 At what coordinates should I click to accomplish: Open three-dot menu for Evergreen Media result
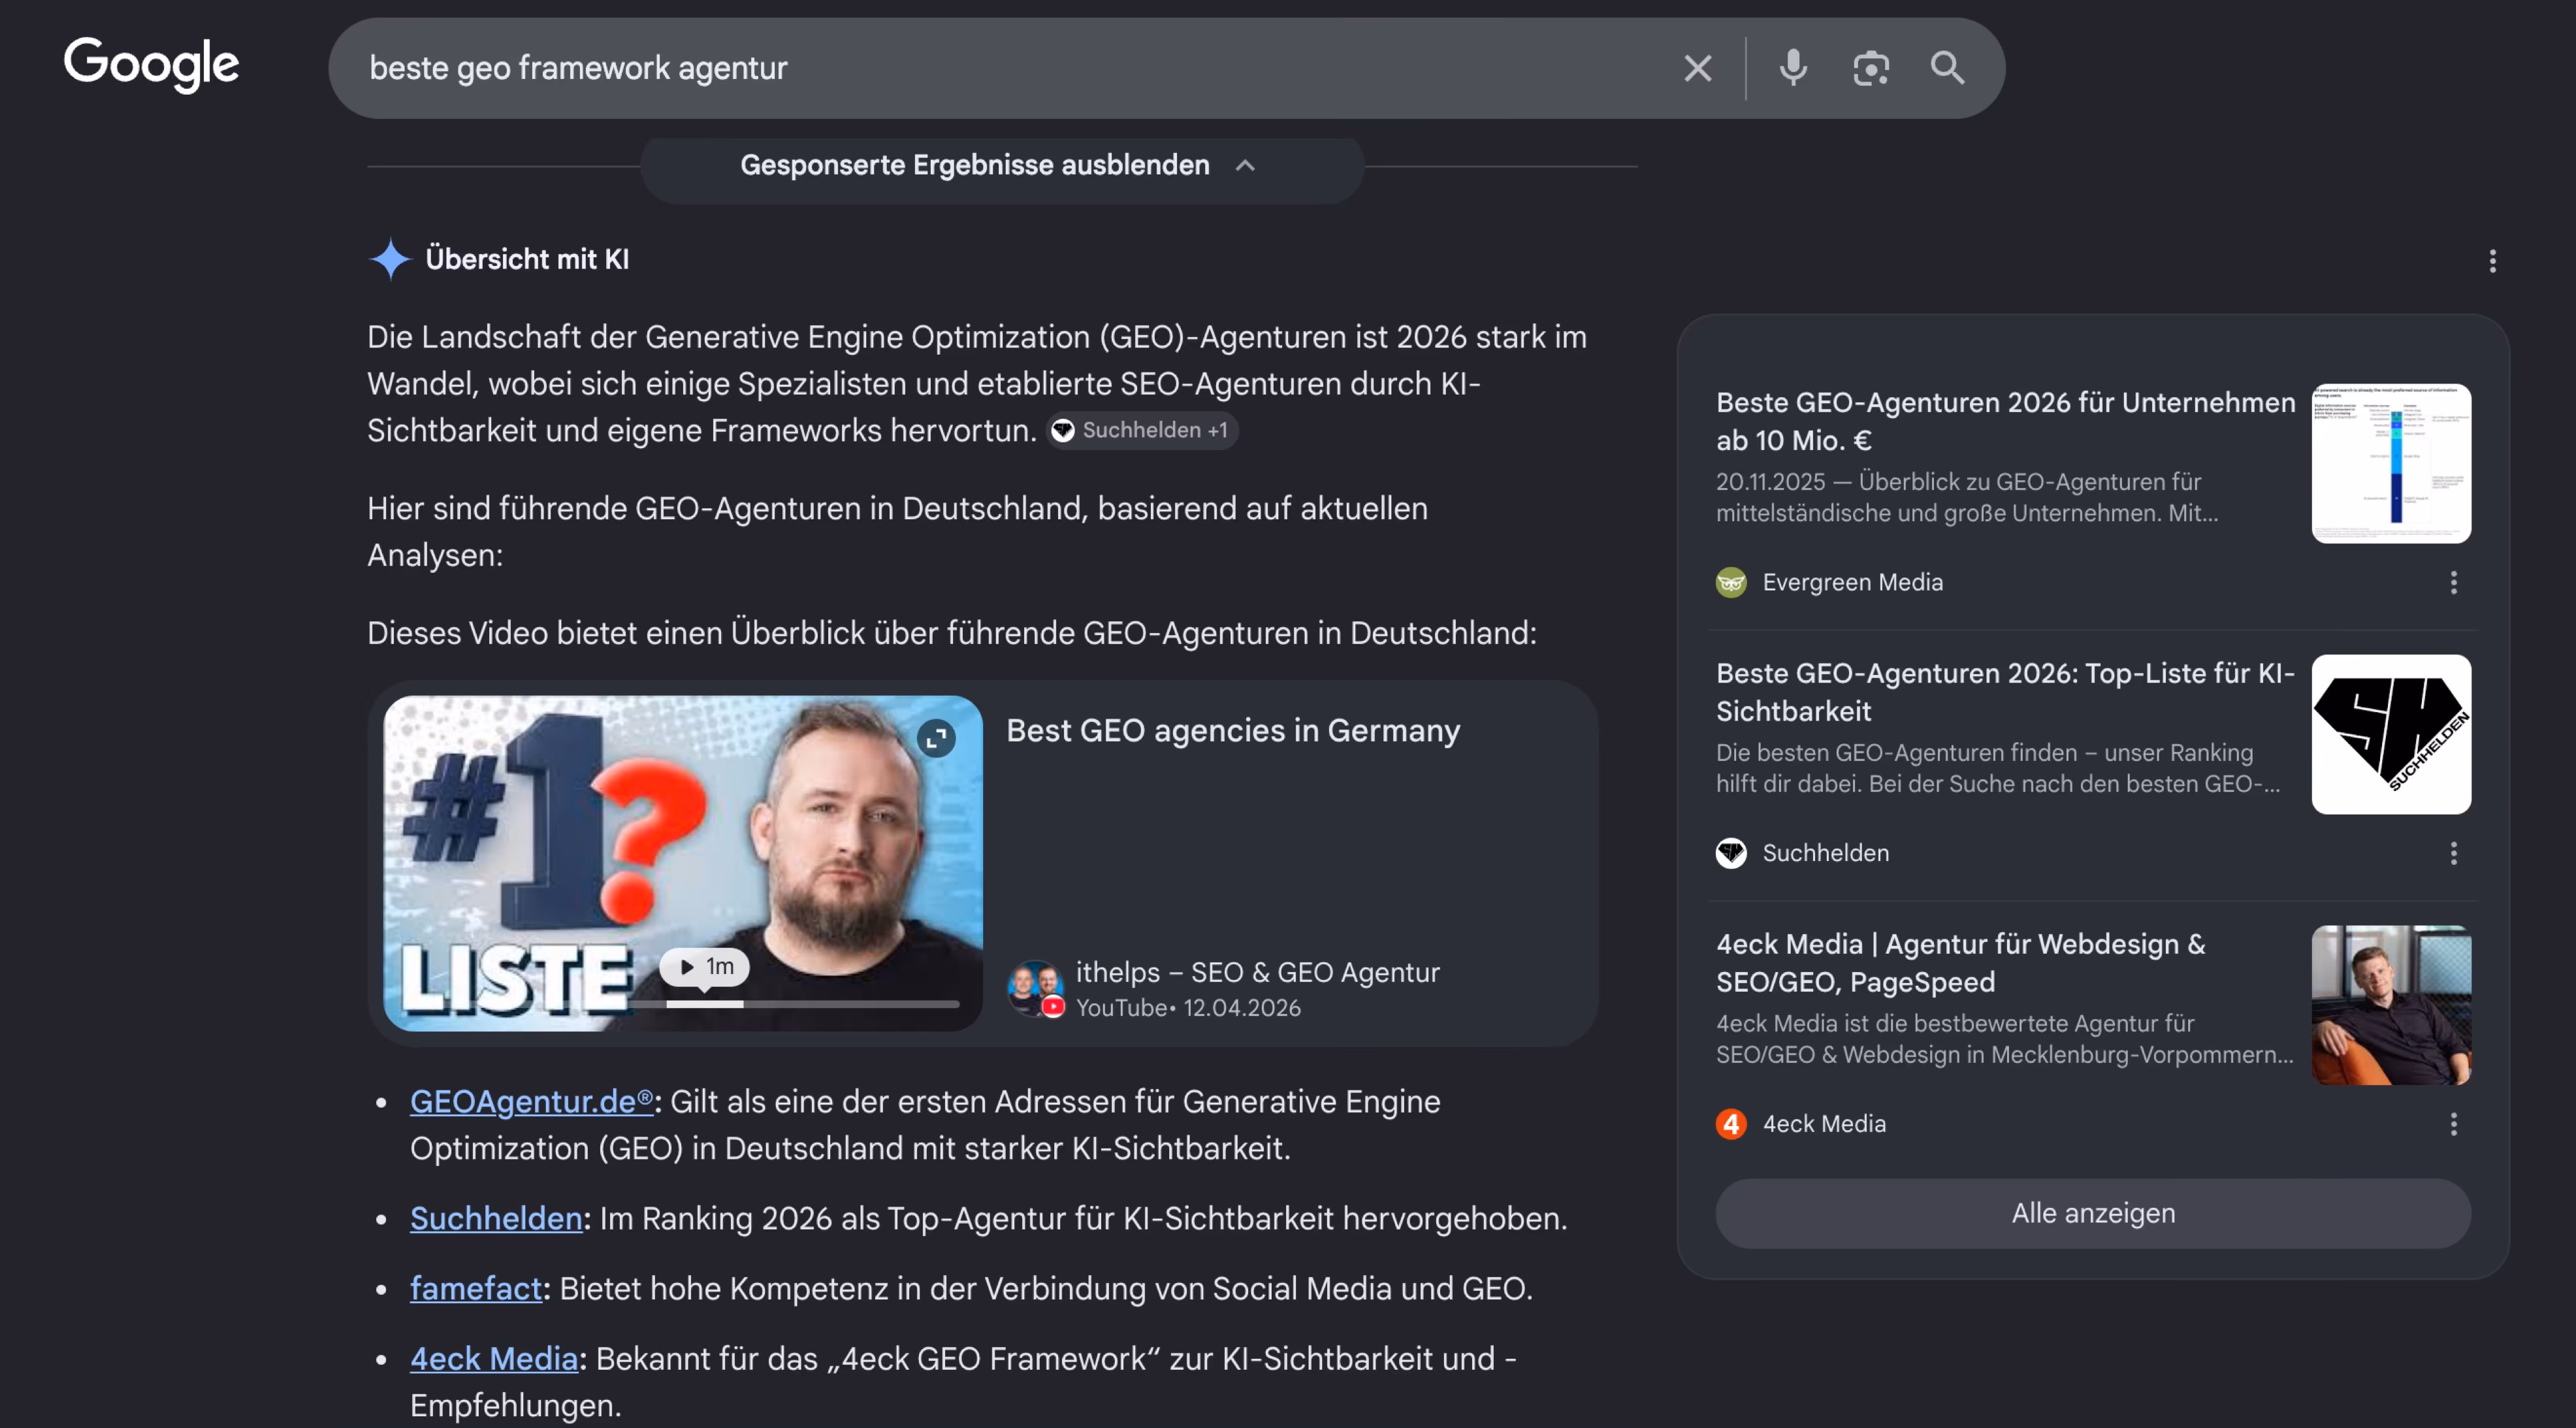click(2453, 582)
